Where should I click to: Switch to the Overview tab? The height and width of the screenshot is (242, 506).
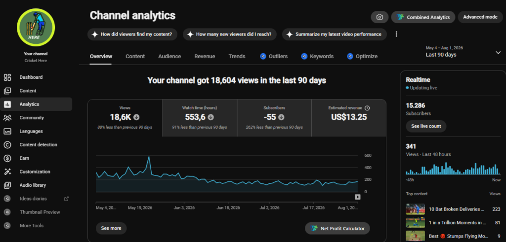coord(101,56)
